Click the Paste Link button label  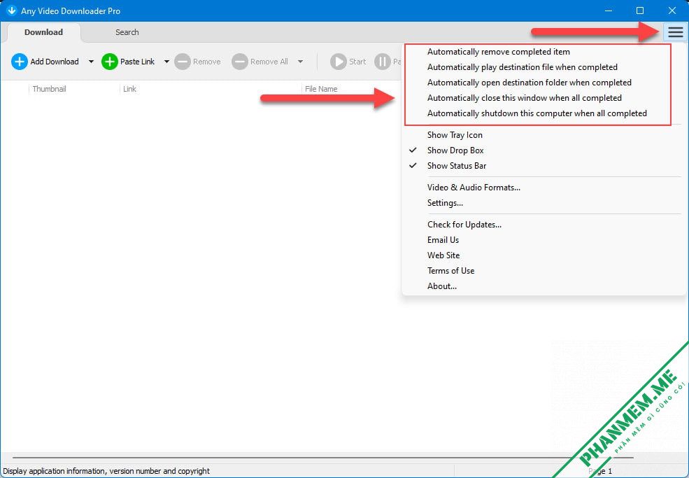[x=138, y=62]
